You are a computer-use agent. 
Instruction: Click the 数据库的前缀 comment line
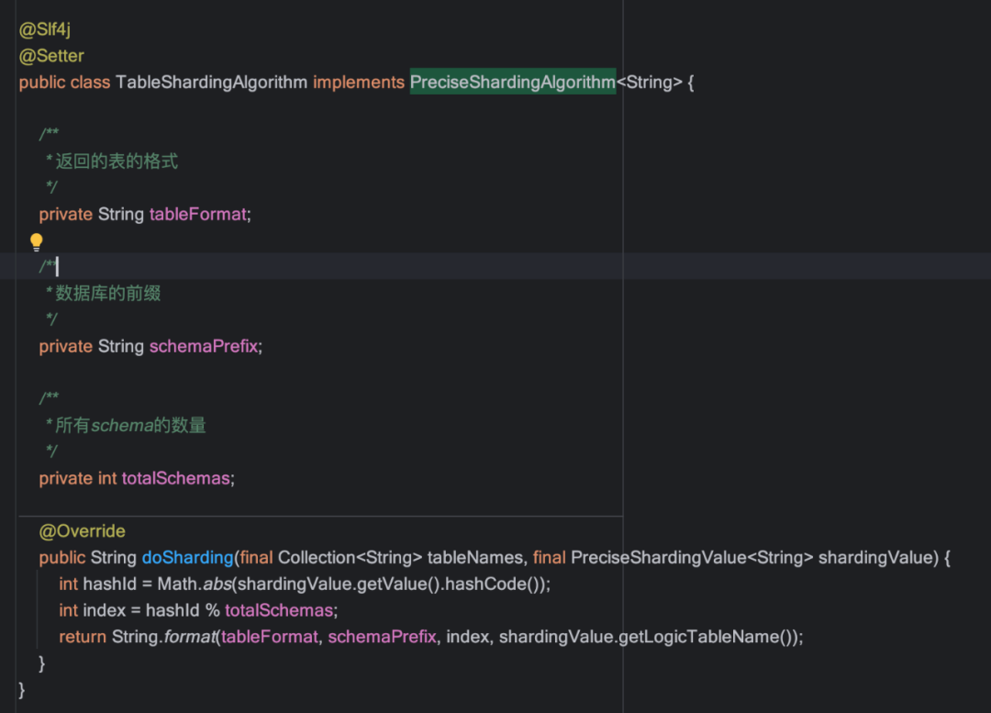[104, 294]
